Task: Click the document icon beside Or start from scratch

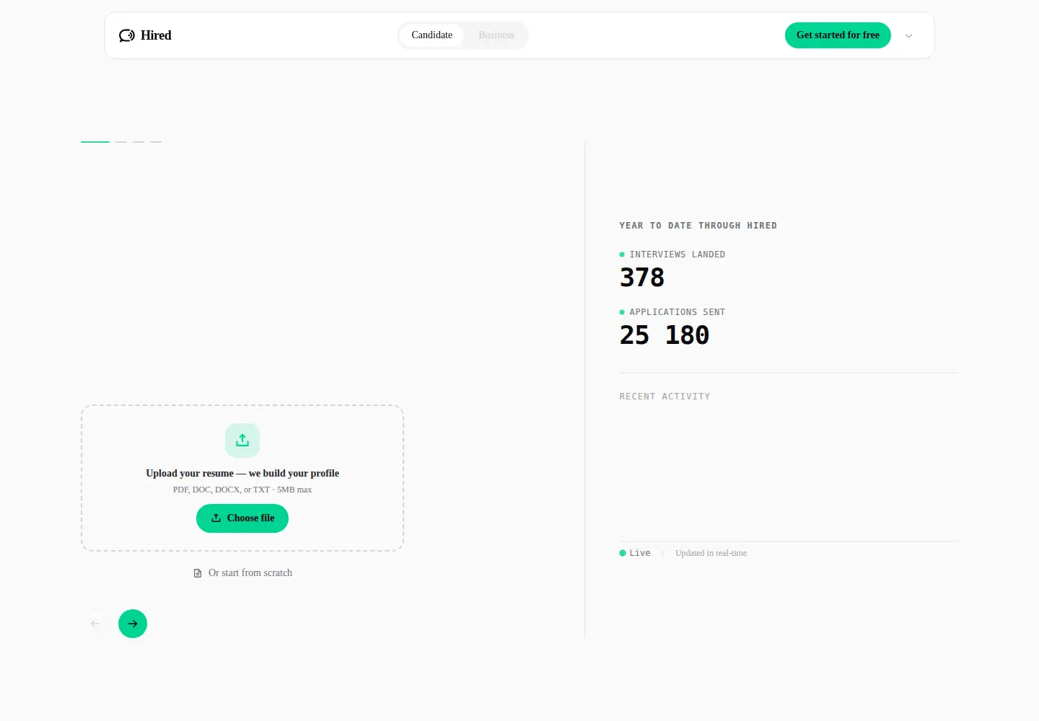Action: tap(198, 573)
